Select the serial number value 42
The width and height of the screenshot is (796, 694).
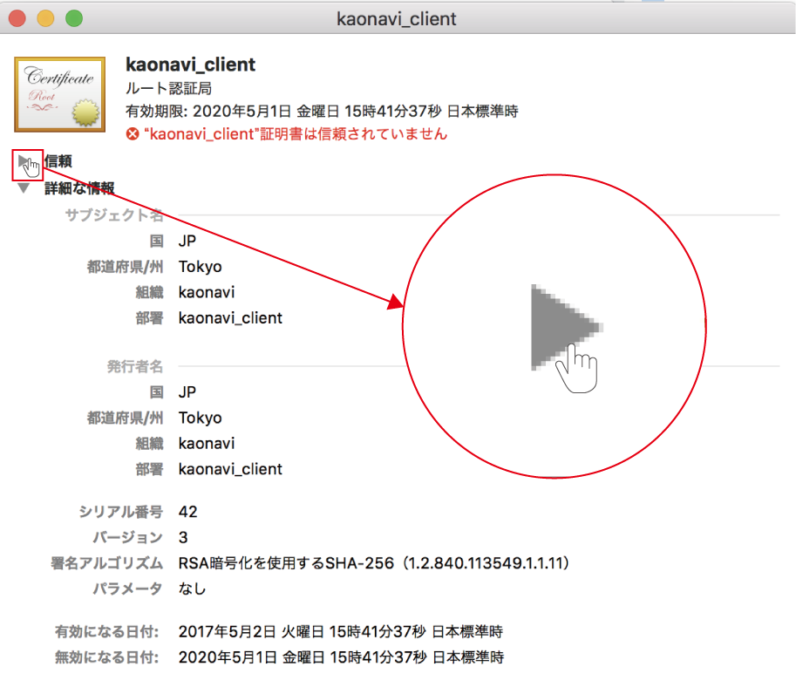point(187,512)
